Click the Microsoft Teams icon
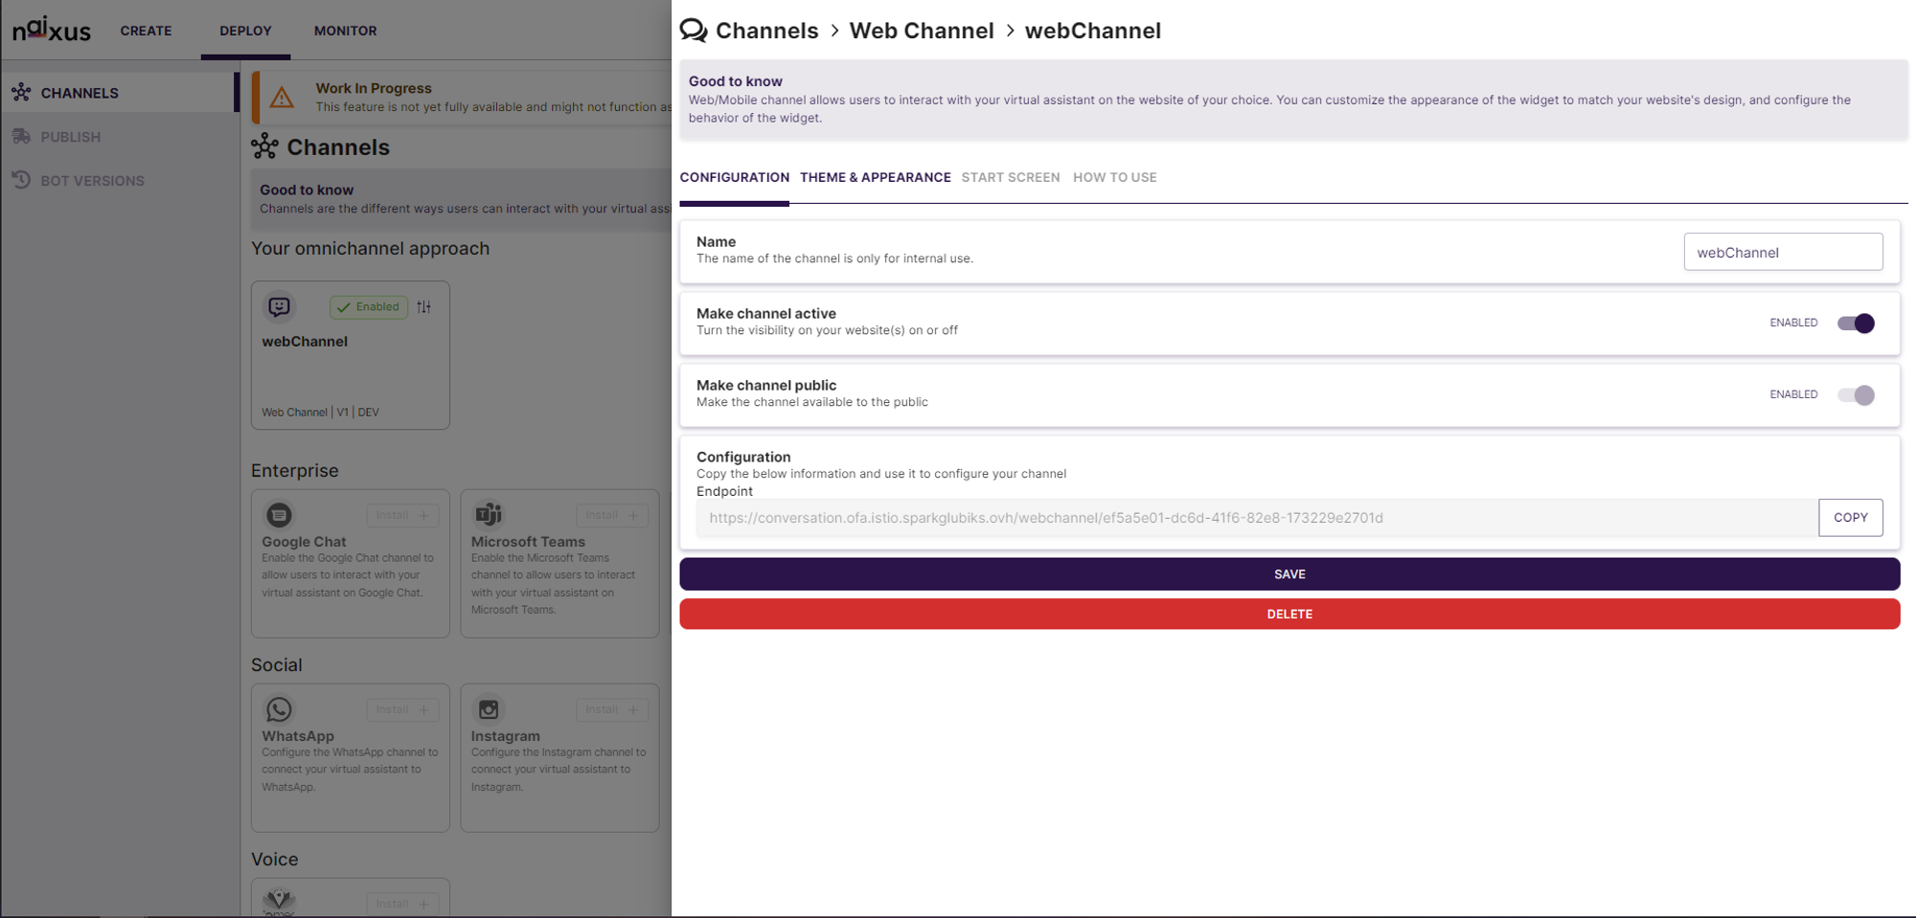 (x=489, y=515)
